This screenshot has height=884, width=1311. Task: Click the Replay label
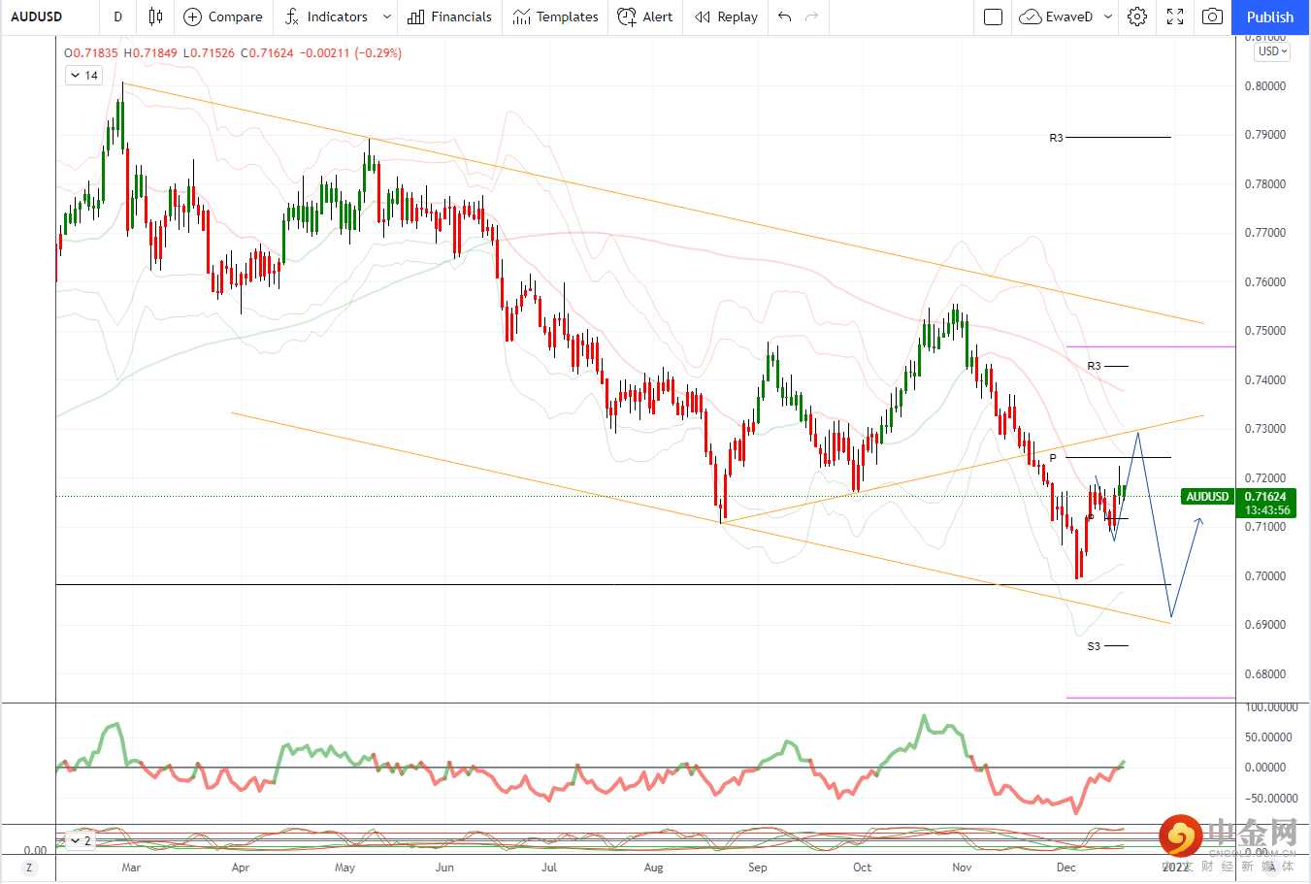(737, 16)
